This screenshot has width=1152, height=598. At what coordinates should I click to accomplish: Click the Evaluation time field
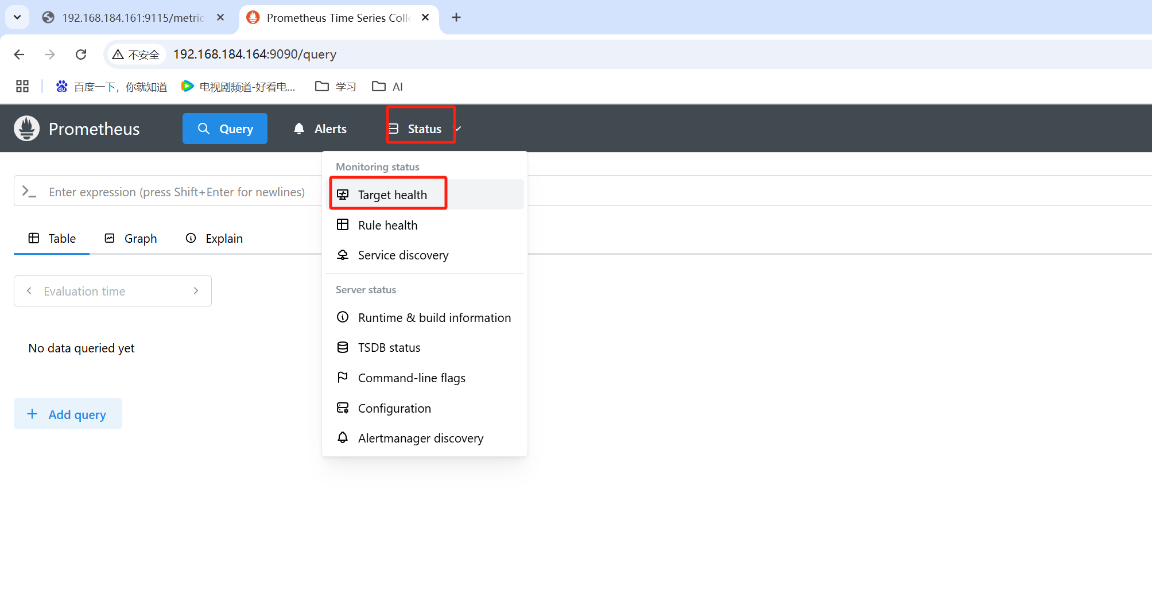pos(113,291)
